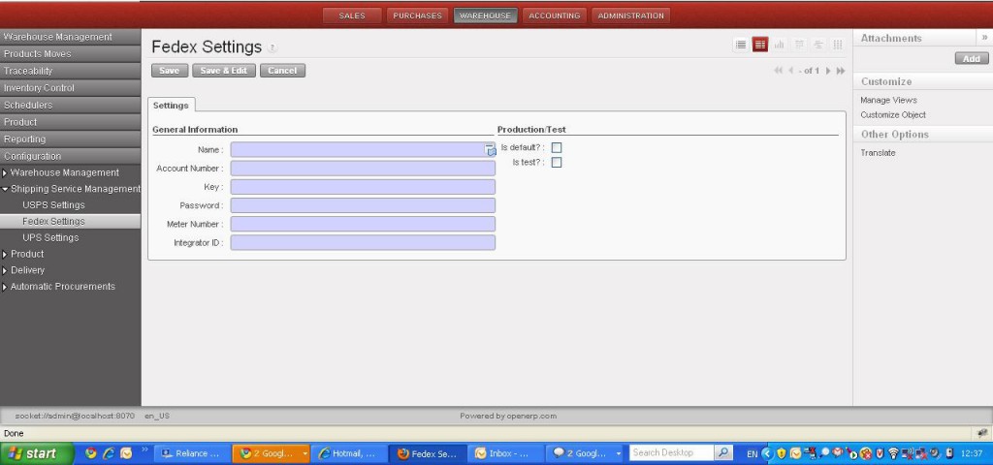The image size is (993, 465).
Task: Open USPS Settings in sidebar
Action: point(54,205)
